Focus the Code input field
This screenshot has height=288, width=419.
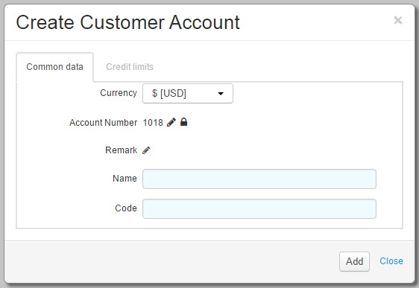point(259,208)
